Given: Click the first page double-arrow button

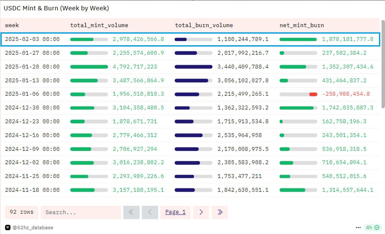Looking at the screenshot, I should [131, 212].
